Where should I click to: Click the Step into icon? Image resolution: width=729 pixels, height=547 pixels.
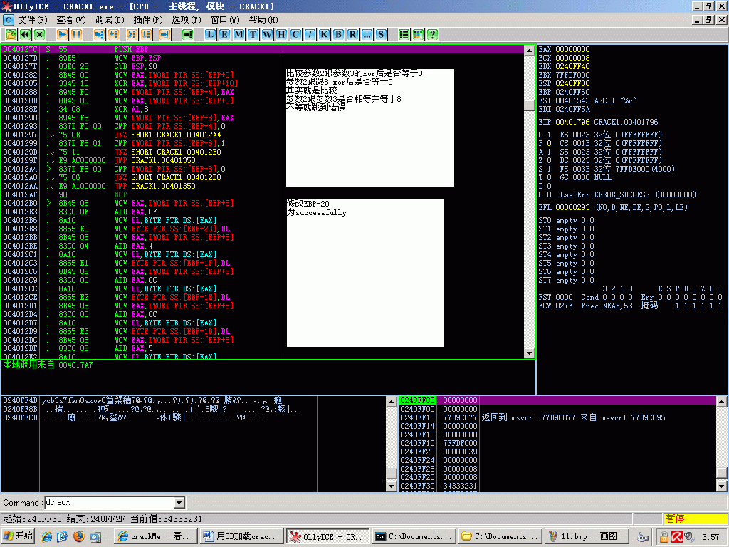coord(99,34)
